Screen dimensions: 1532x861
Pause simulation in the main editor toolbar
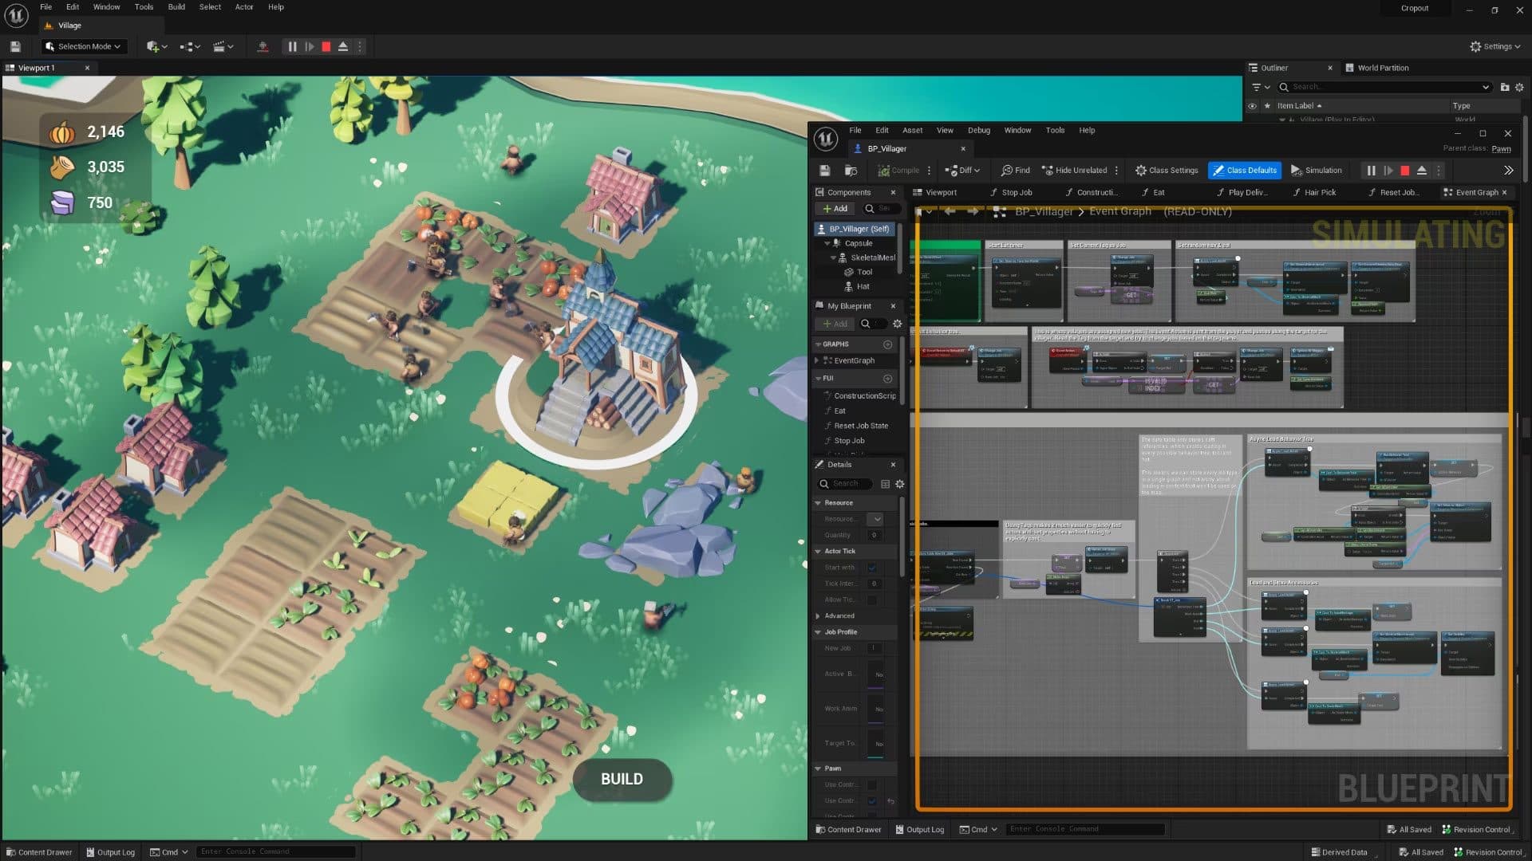pos(292,47)
